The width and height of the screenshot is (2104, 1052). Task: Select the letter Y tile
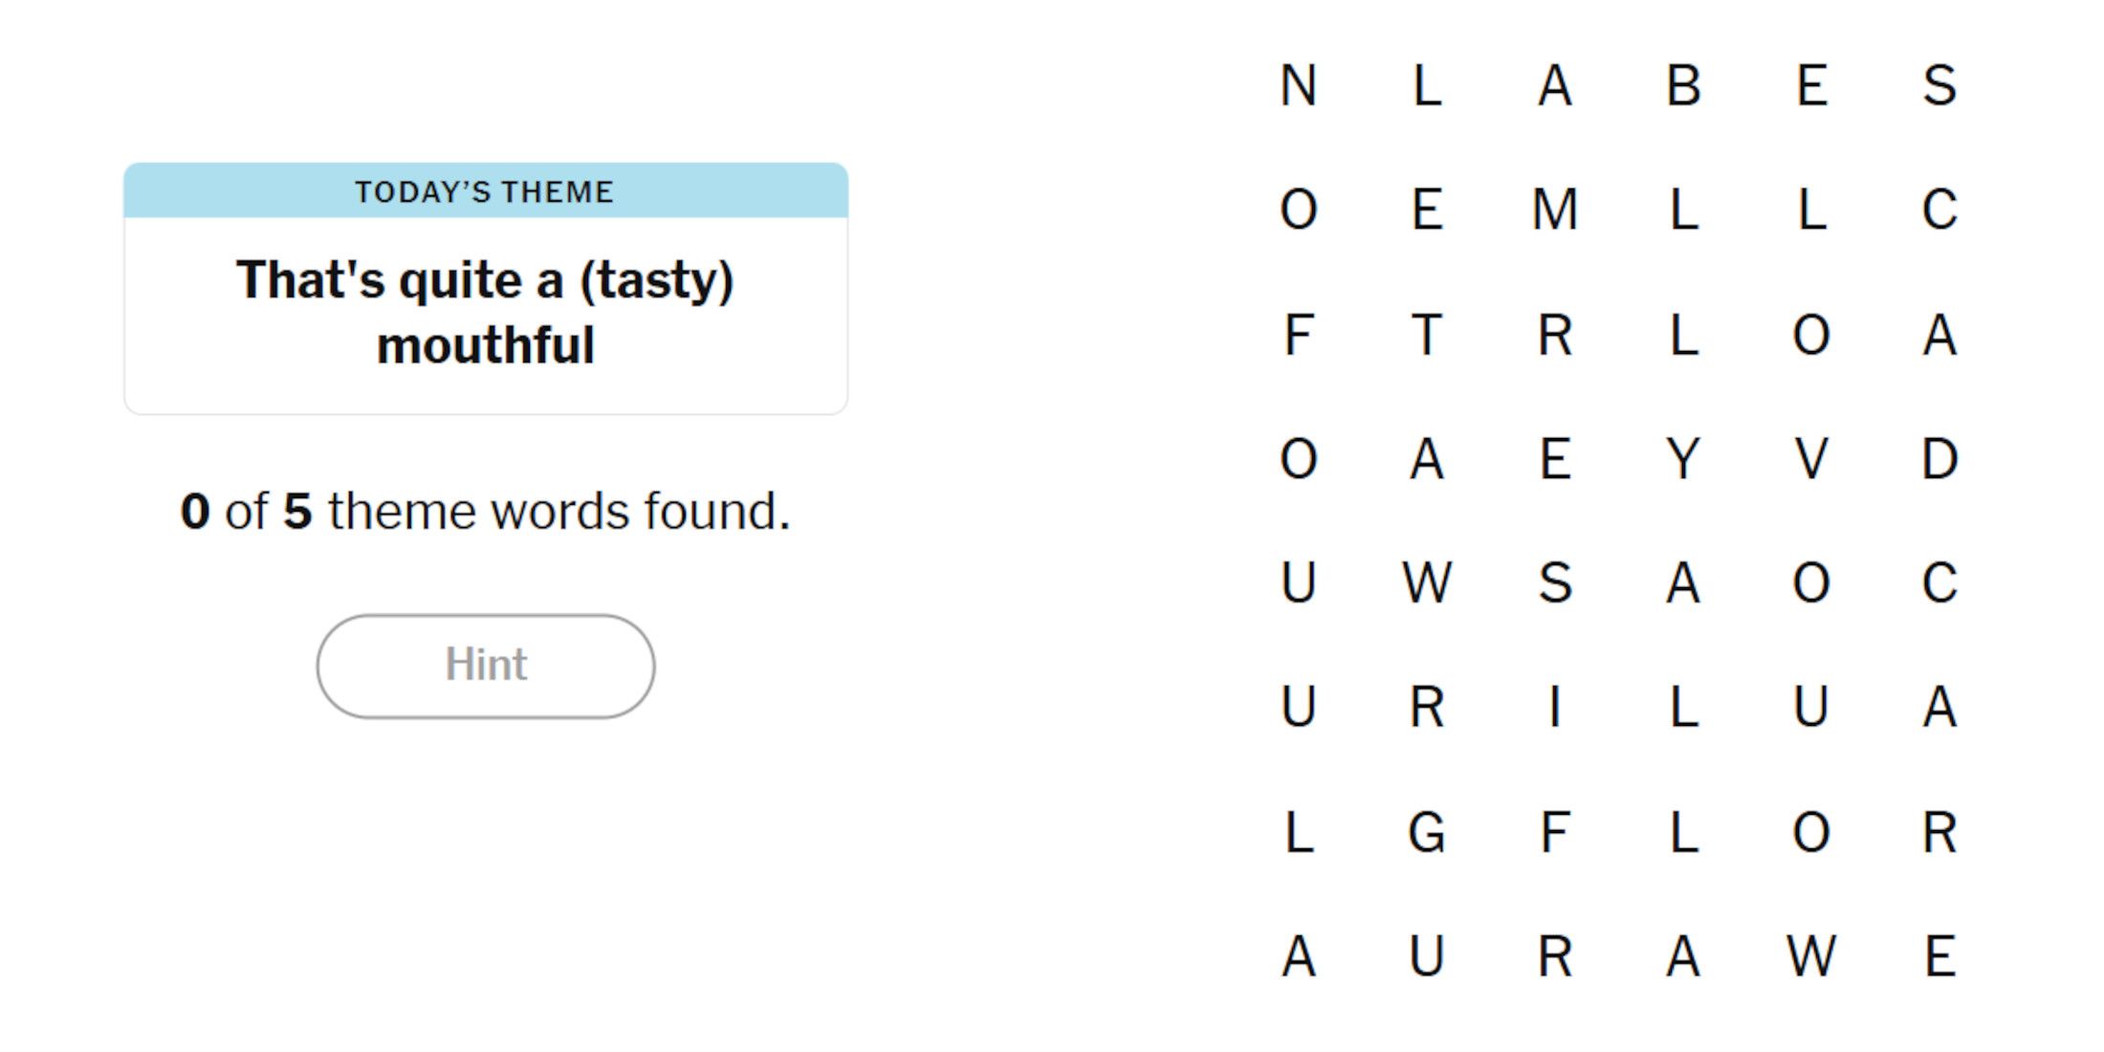1684,459
